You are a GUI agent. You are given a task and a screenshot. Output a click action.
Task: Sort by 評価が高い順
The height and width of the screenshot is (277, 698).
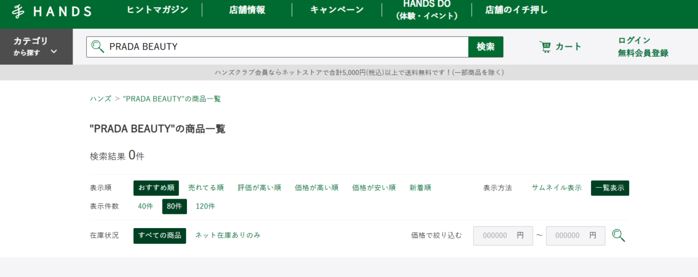click(260, 188)
